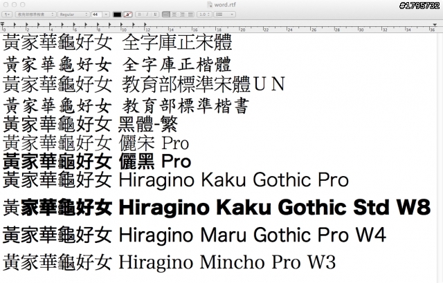Click 黃家華龜好女 beside Hiragino Mincho Pro W3

tap(57, 262)
